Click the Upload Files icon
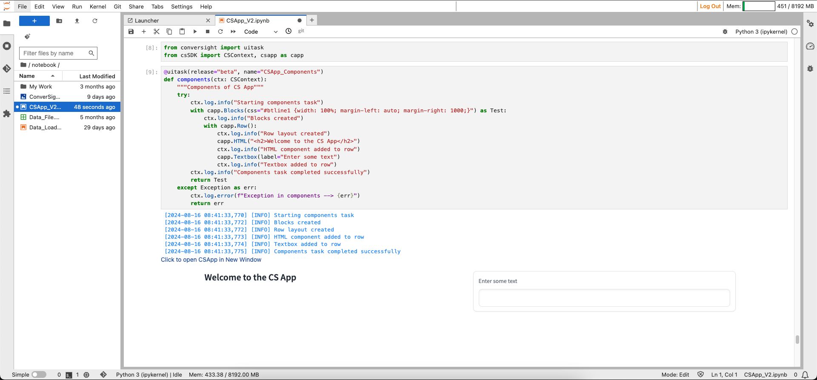 [77, 21]
